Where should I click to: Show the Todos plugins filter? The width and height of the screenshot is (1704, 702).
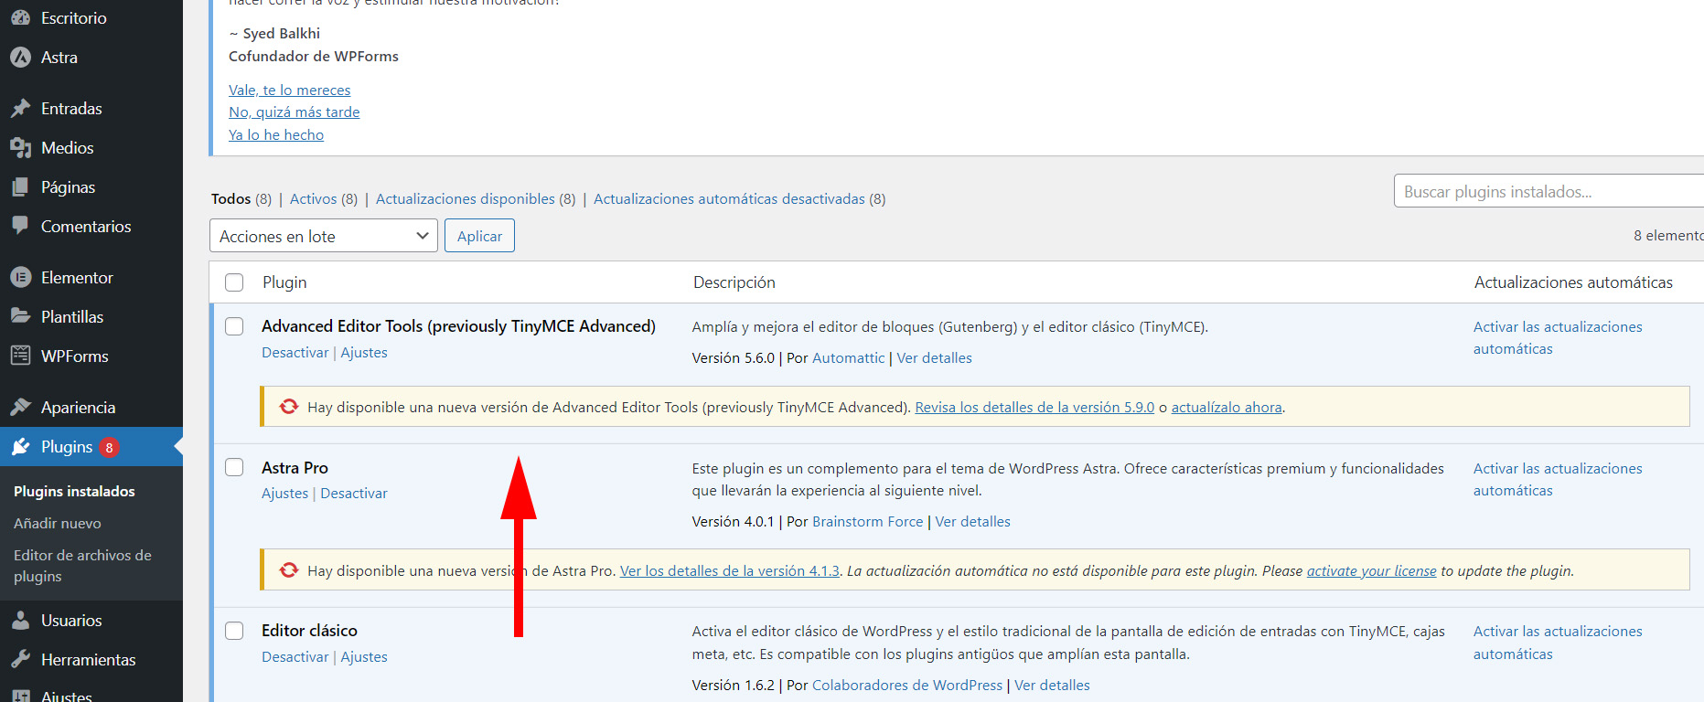click(x=230, y=198)
